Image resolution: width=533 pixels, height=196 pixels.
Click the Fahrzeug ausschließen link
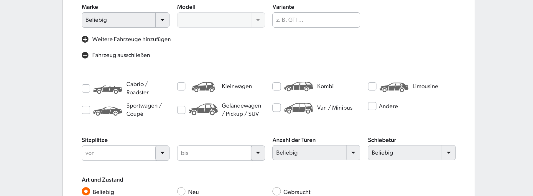click(x=121, y=55)
